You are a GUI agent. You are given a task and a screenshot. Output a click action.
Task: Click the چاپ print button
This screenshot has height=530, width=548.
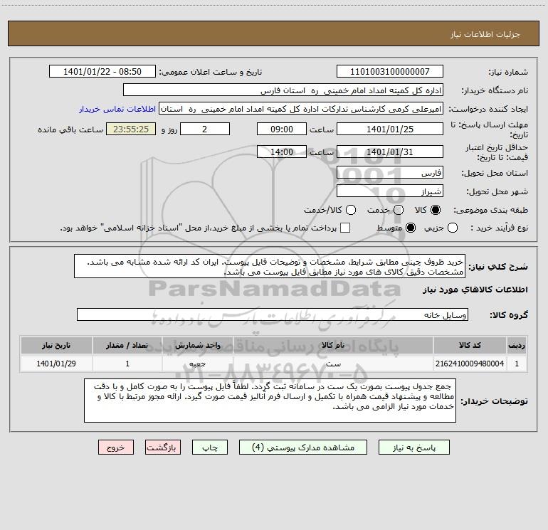tap(210, 447)
